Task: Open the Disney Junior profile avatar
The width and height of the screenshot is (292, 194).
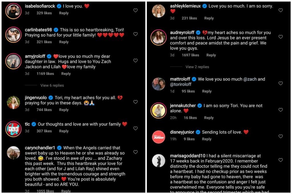Action: pos(159,137)
